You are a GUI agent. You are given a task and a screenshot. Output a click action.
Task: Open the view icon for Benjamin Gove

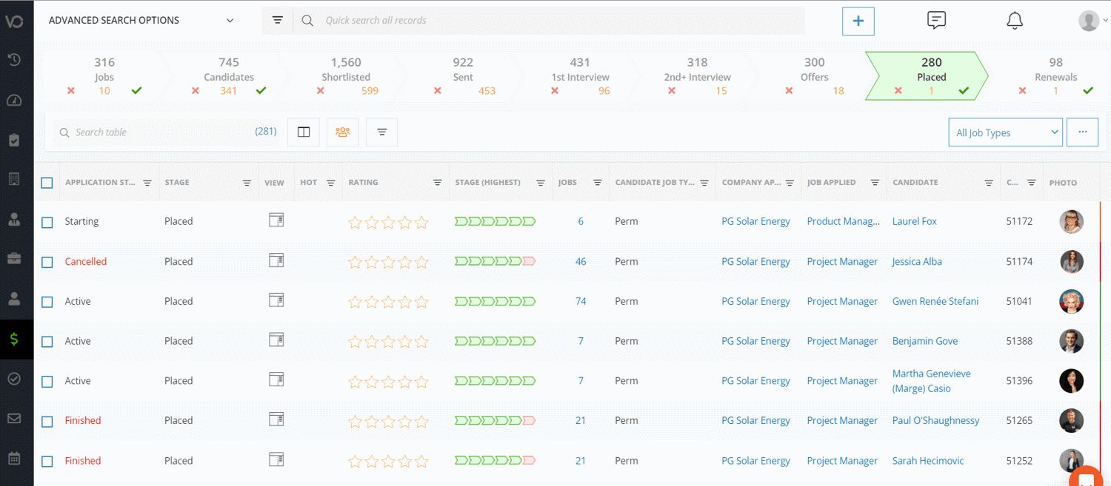coord(276,340)
